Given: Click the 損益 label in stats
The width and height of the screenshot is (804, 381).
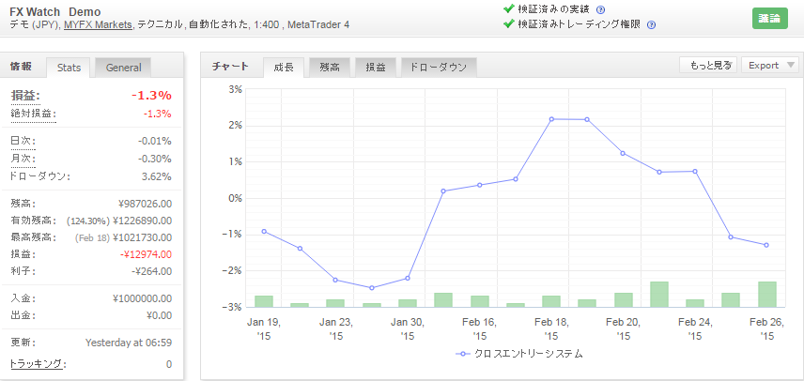Looking at the screenshot, I should (25, 96).
